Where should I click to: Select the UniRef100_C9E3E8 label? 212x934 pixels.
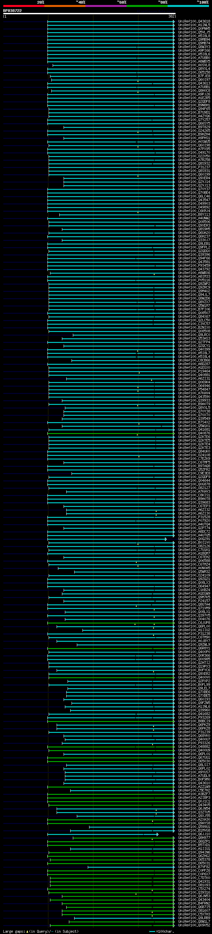(194, 473)
